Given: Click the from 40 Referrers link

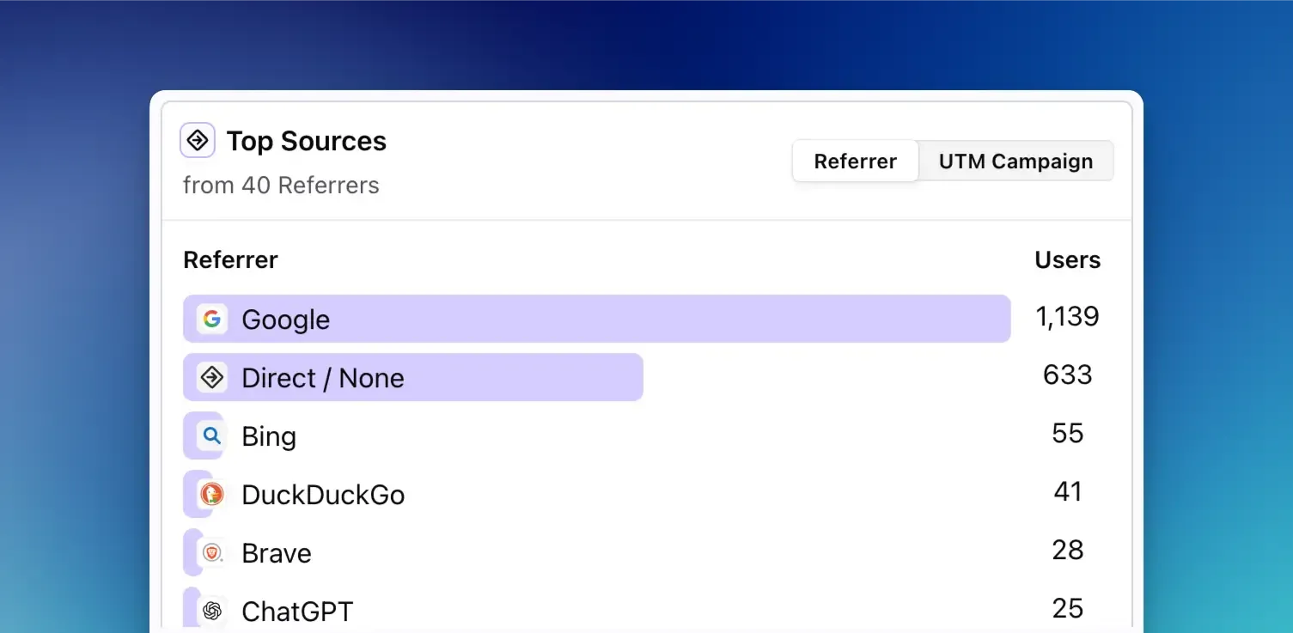Looking at the screenshot, I should 281,185.
